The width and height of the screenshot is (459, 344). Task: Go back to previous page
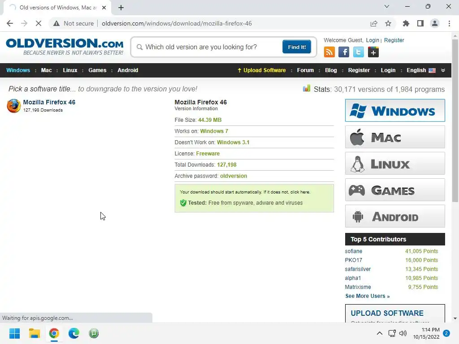click(10, 23)
